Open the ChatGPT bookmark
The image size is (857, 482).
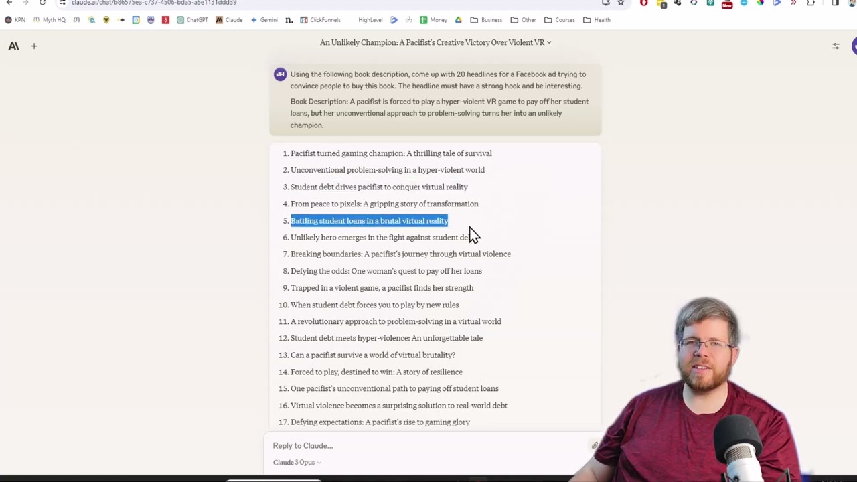point(192,20)
